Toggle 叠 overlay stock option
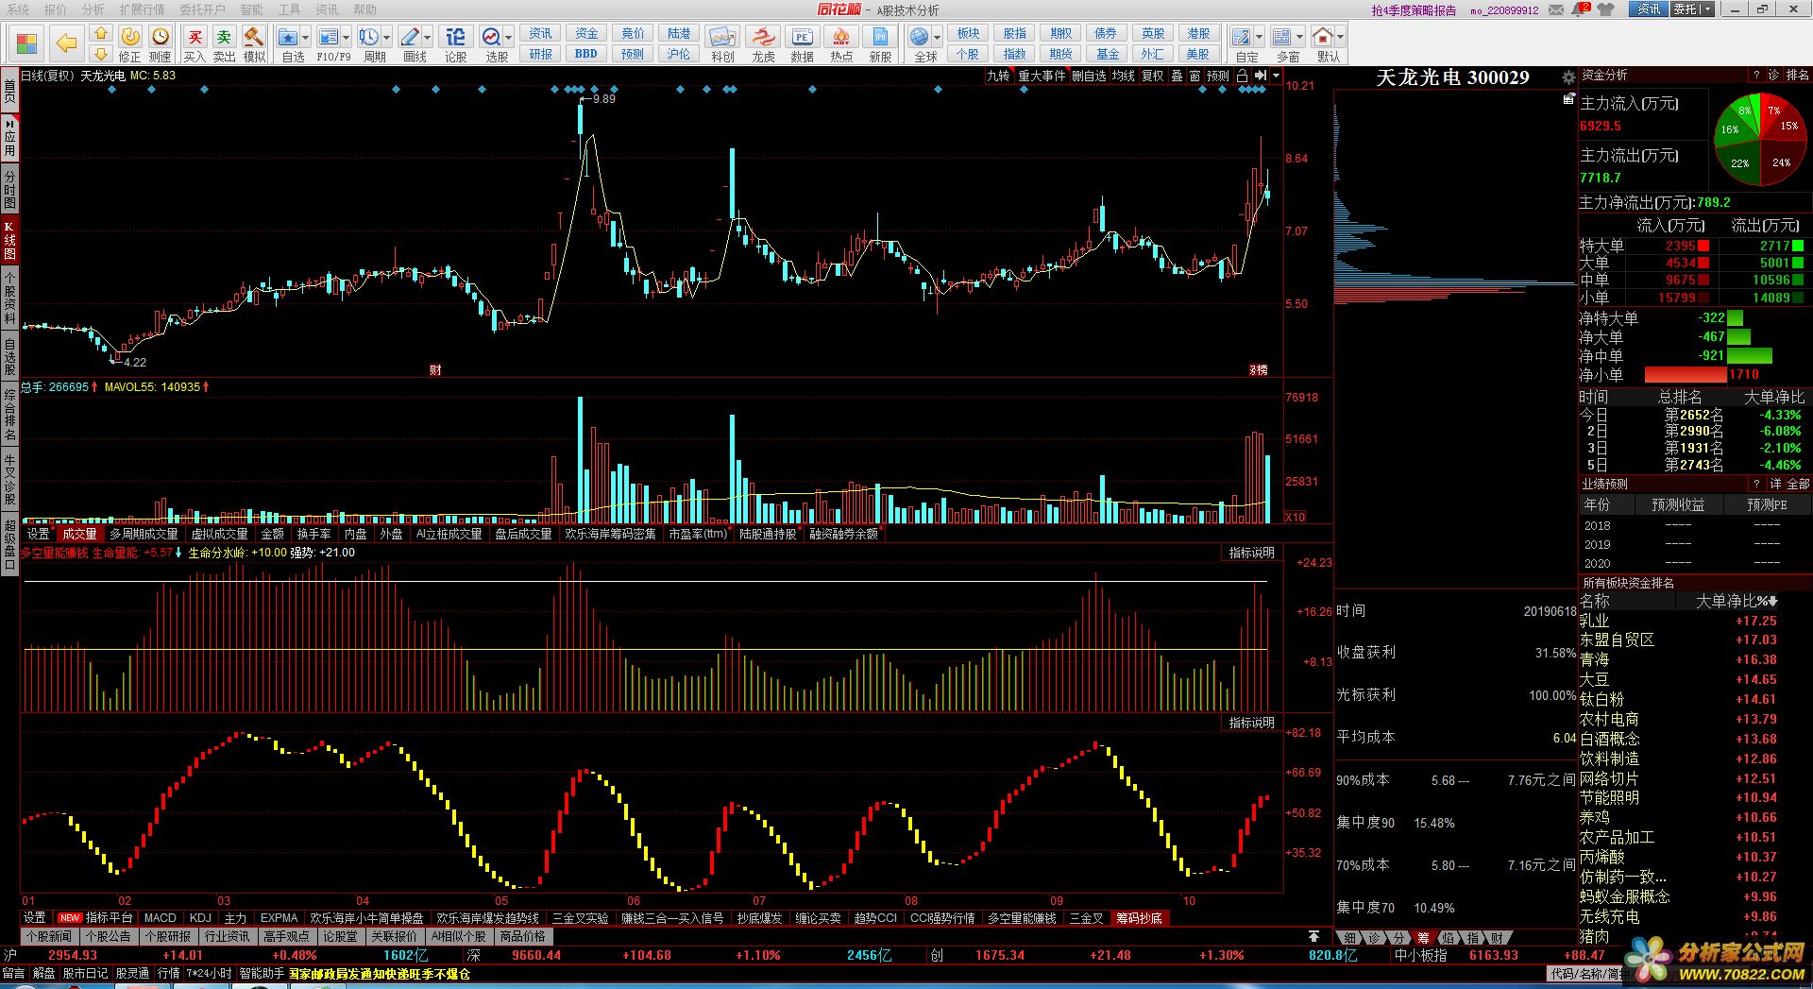The image size is (1813, 989). pyautogui.click(x=1178, y=76)
